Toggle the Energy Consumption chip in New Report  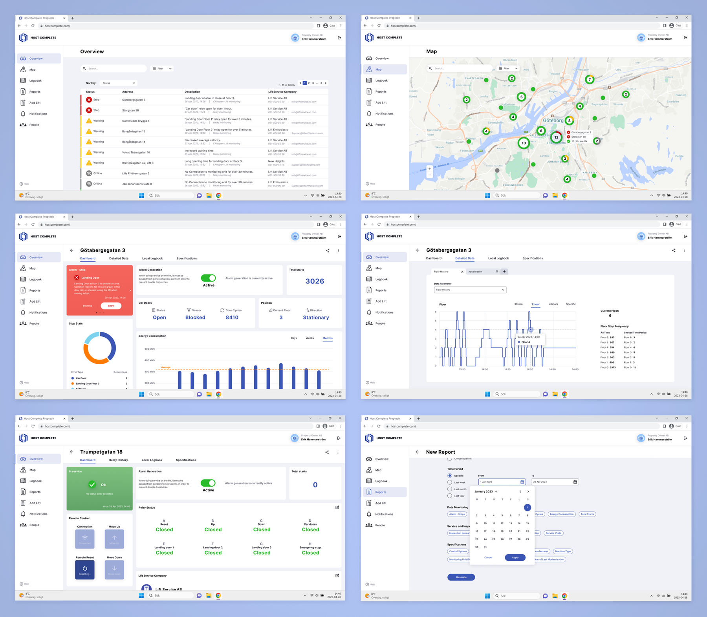(561, 514)
